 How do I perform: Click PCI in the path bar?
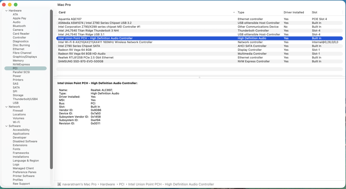click(x=121, y=184)
